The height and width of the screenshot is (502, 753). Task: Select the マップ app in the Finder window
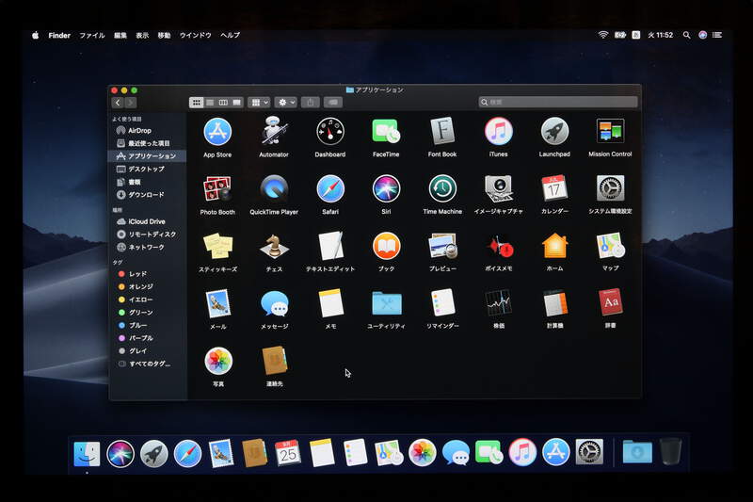tap(610, 246)
